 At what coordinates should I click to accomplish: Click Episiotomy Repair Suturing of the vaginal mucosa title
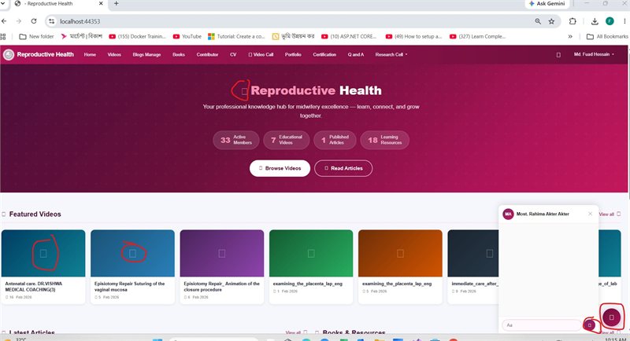[129, 287]
